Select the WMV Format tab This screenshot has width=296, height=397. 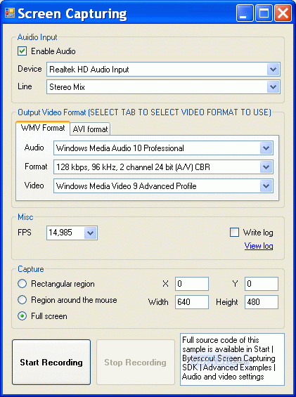43,128
